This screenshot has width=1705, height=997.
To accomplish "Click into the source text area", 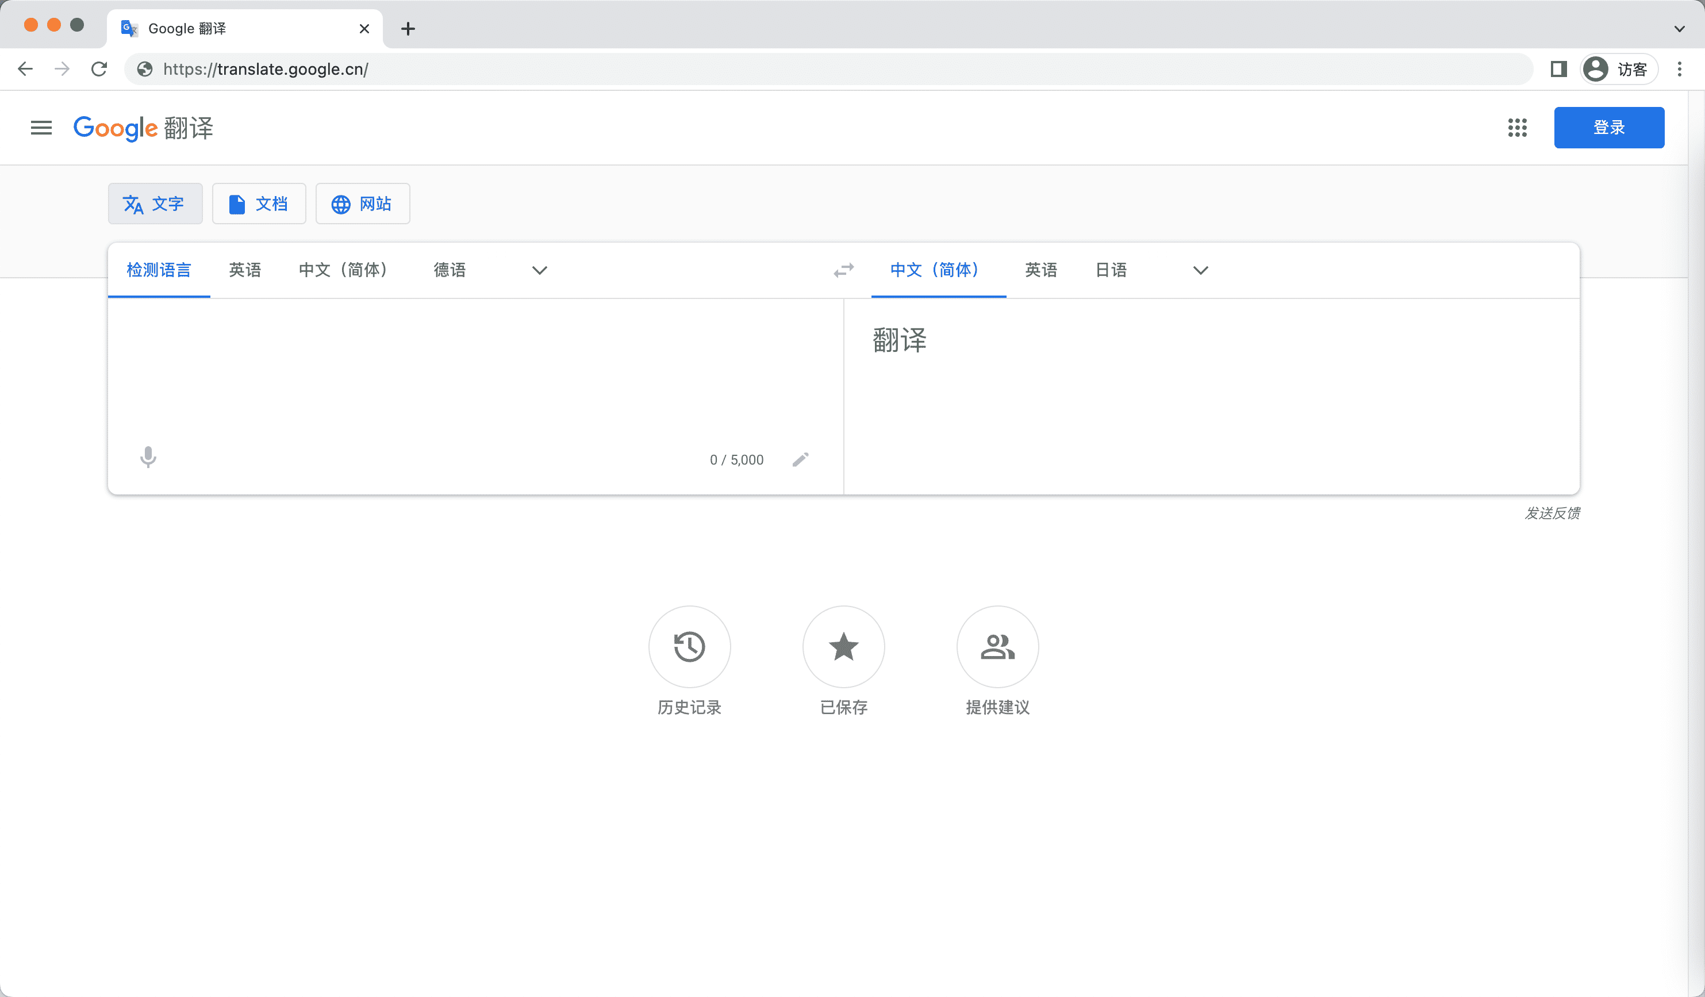I will (475, 369).
